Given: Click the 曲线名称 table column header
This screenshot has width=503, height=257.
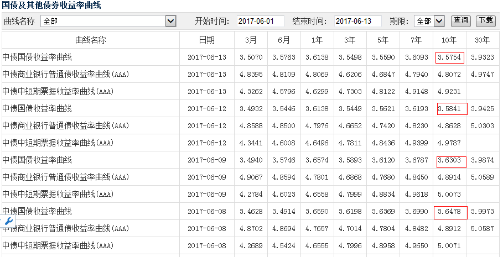Looking at the screenshot, I should 91,40.
